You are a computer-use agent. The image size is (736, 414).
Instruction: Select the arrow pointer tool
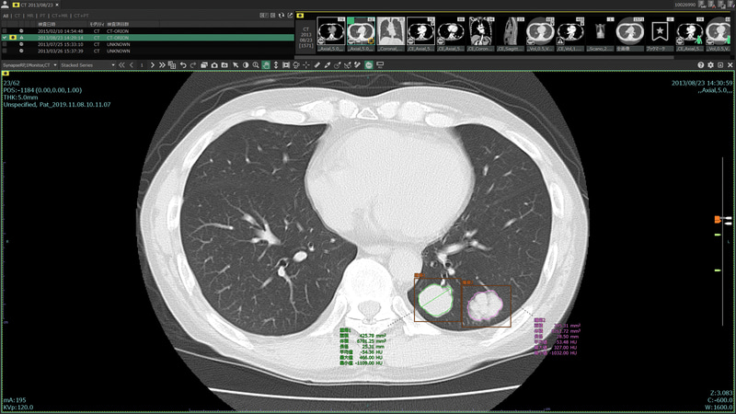coord(236,64)
